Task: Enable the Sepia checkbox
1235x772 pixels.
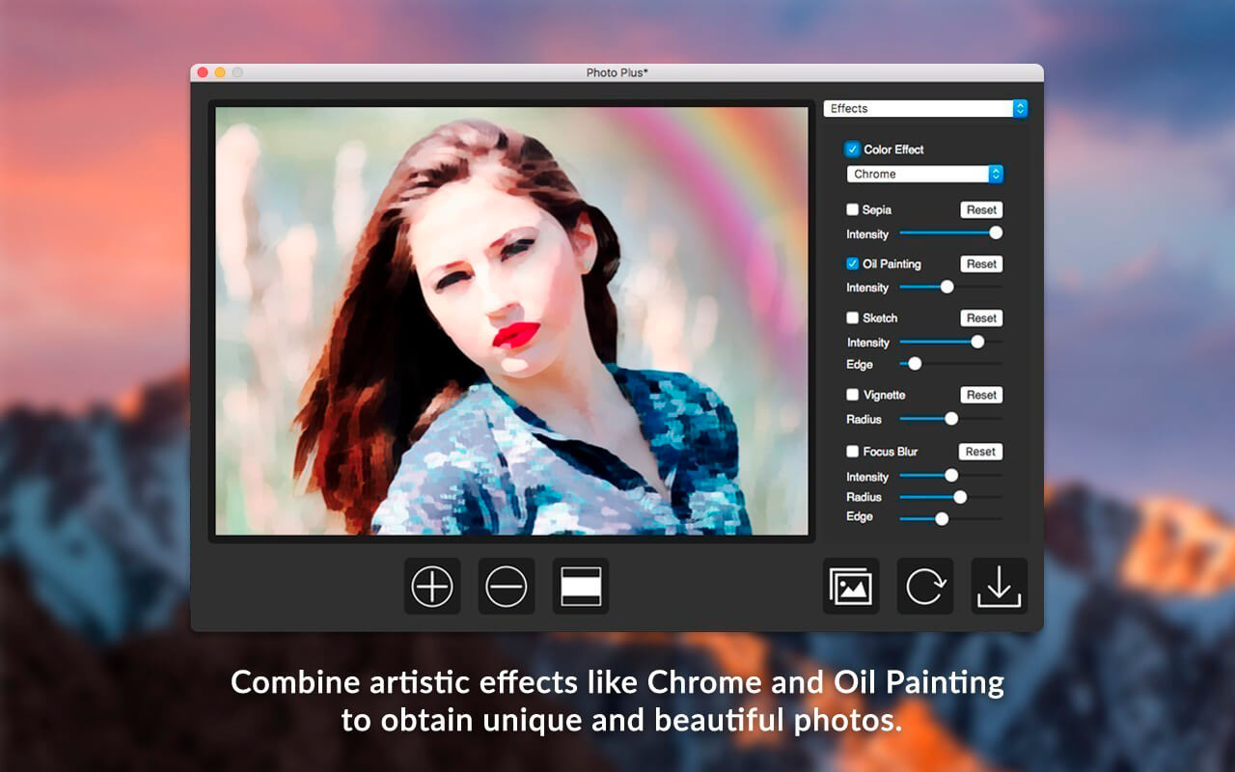Action: 852,209
